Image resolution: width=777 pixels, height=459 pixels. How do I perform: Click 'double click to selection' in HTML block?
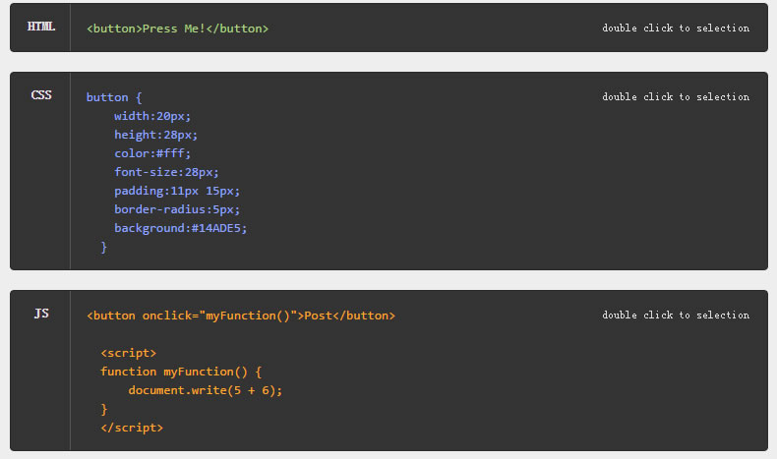pos(676,29)
